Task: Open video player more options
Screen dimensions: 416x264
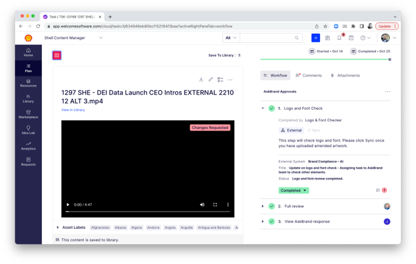Action: pos(227,204)
